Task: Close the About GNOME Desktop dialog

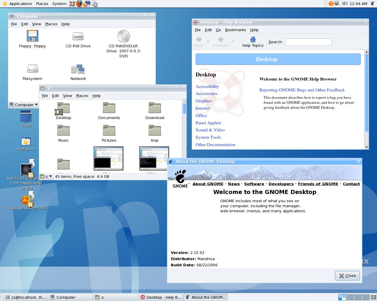Action: tap(347, 275)
